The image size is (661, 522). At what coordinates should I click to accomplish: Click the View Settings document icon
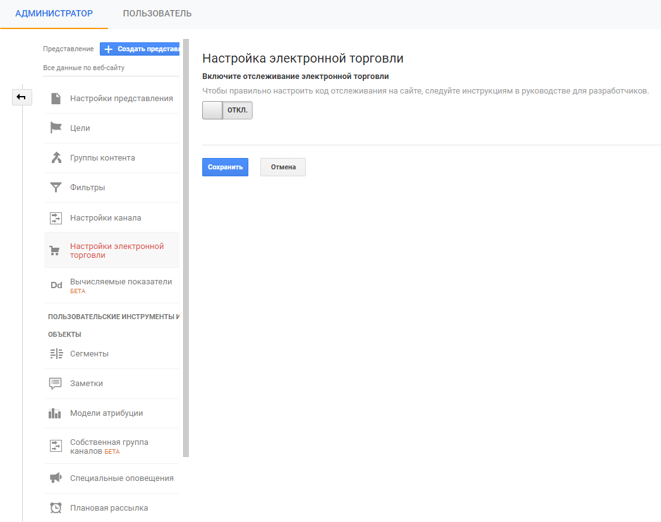(56, 99)
